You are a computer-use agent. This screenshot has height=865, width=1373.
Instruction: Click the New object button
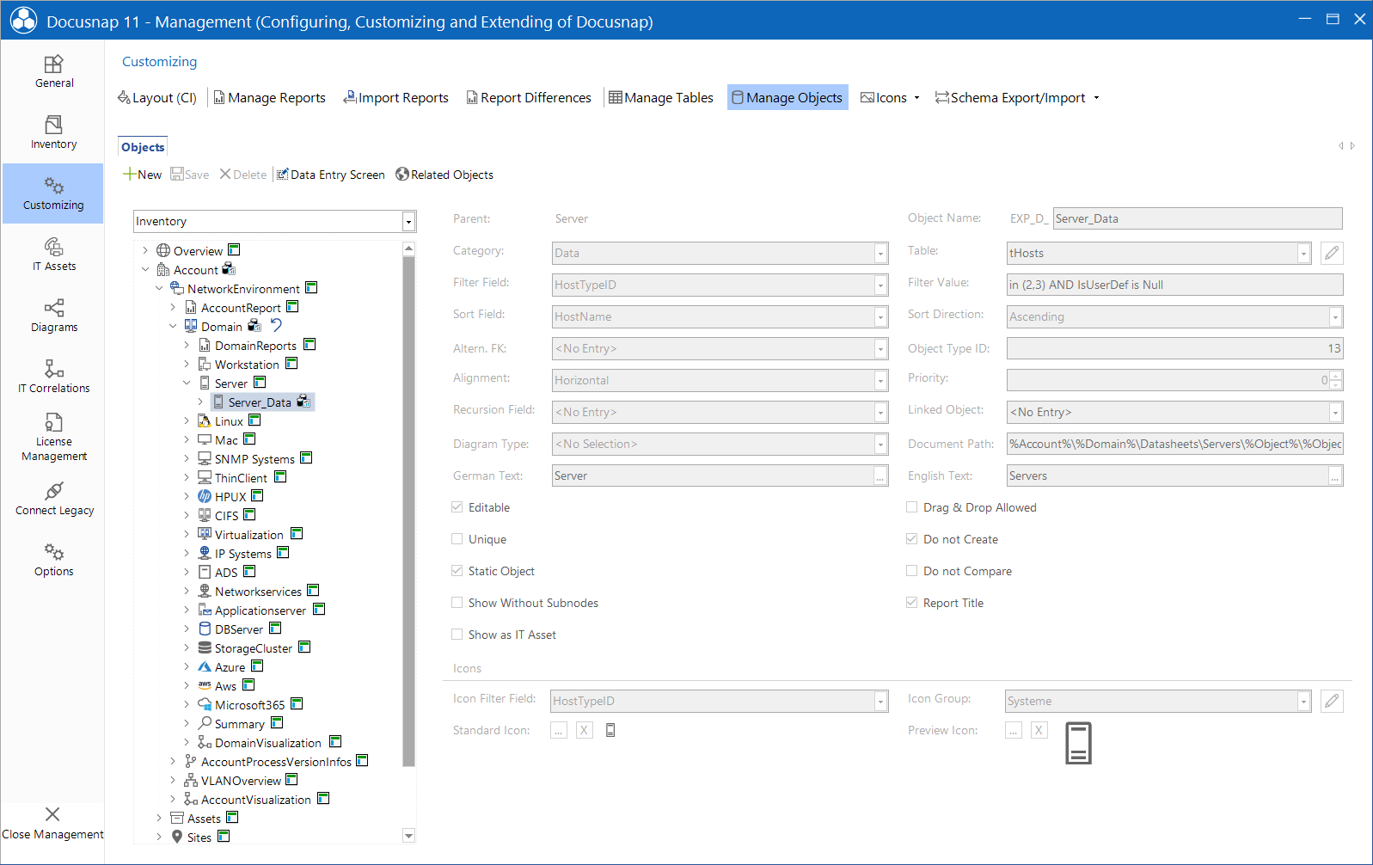[143, 175]
